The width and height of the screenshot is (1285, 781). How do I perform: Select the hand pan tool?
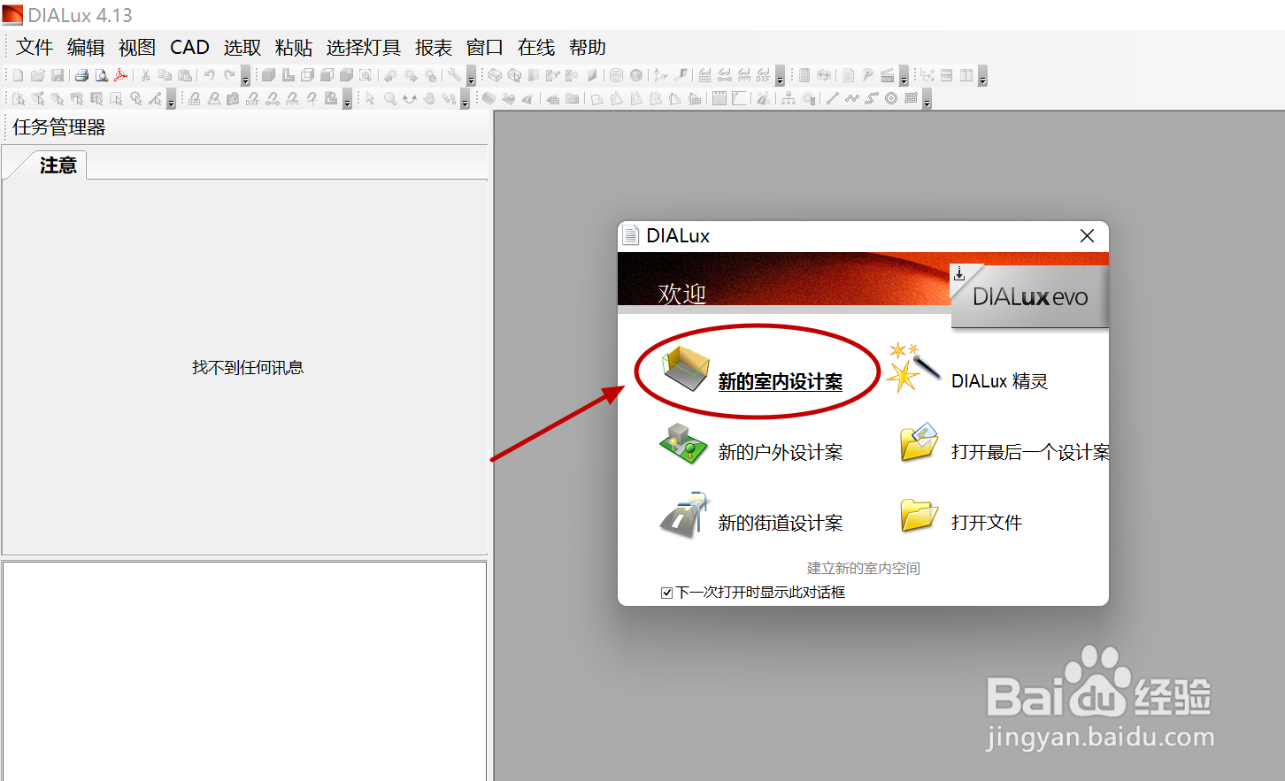click(x=429, y=98)
